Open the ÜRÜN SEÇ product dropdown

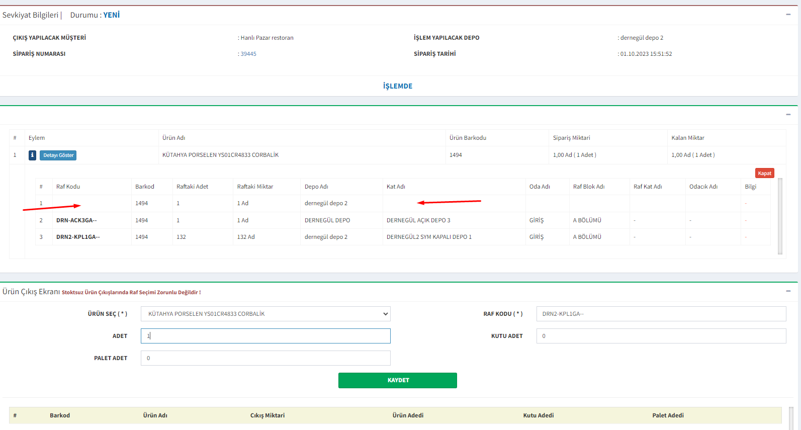coord(265,314)
